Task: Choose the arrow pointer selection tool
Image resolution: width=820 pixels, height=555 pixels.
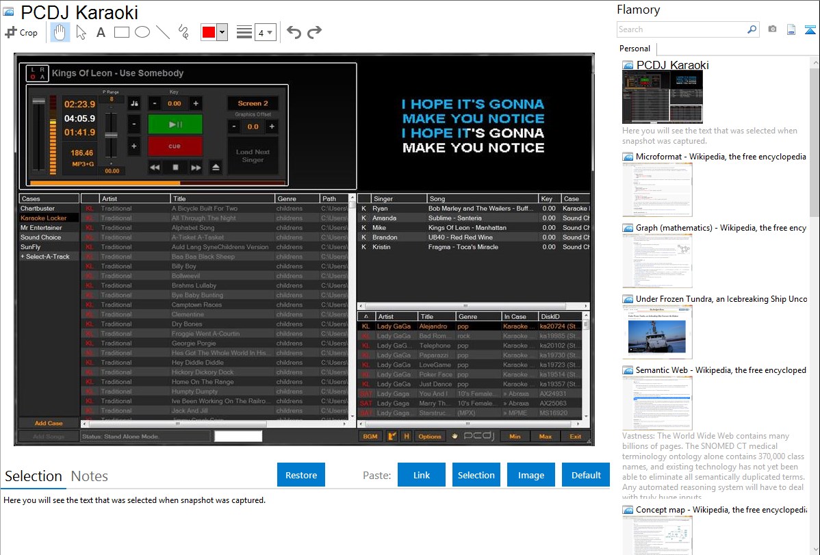Action: (x=81, y=32)
